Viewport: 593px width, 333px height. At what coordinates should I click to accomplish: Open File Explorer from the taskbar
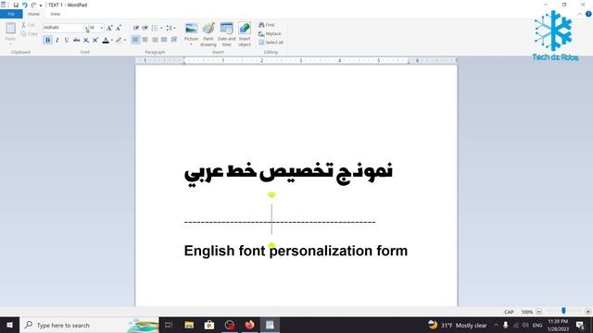[x=189, y=325]
